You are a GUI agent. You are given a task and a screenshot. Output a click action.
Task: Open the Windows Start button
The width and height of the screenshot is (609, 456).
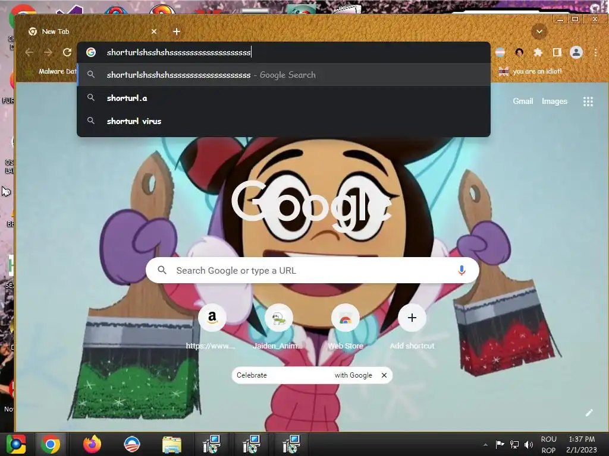click(16, 444)
